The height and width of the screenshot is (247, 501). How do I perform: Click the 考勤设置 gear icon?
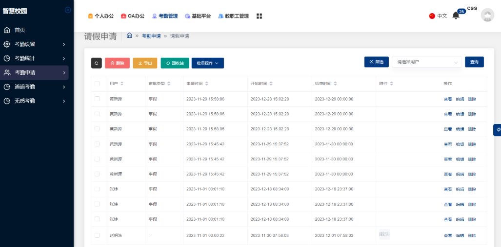click(x=7, y=44)
